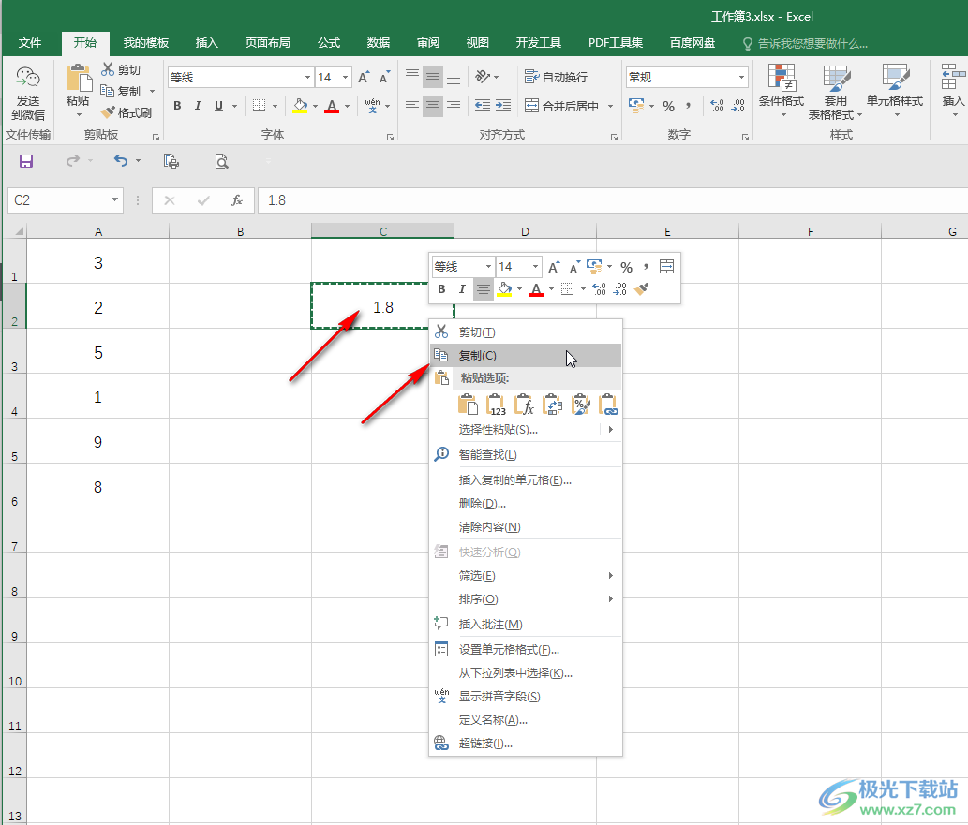This screenshot has width=968, height=825.
Task: Paste link option in the context menu
Action: point(609,405)
